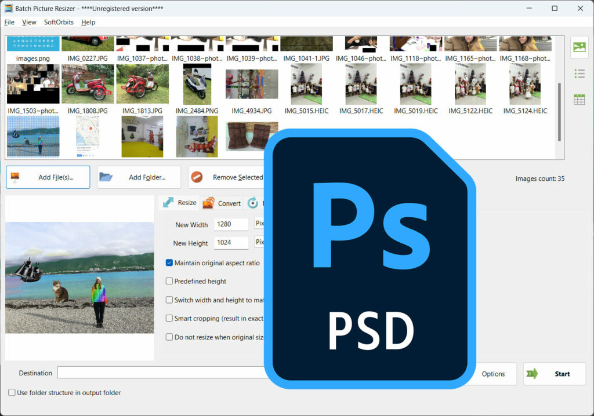The width and height of the screenshot is (594, 416).
Task: Switch to list view mode icon
Action: (579, 74)
